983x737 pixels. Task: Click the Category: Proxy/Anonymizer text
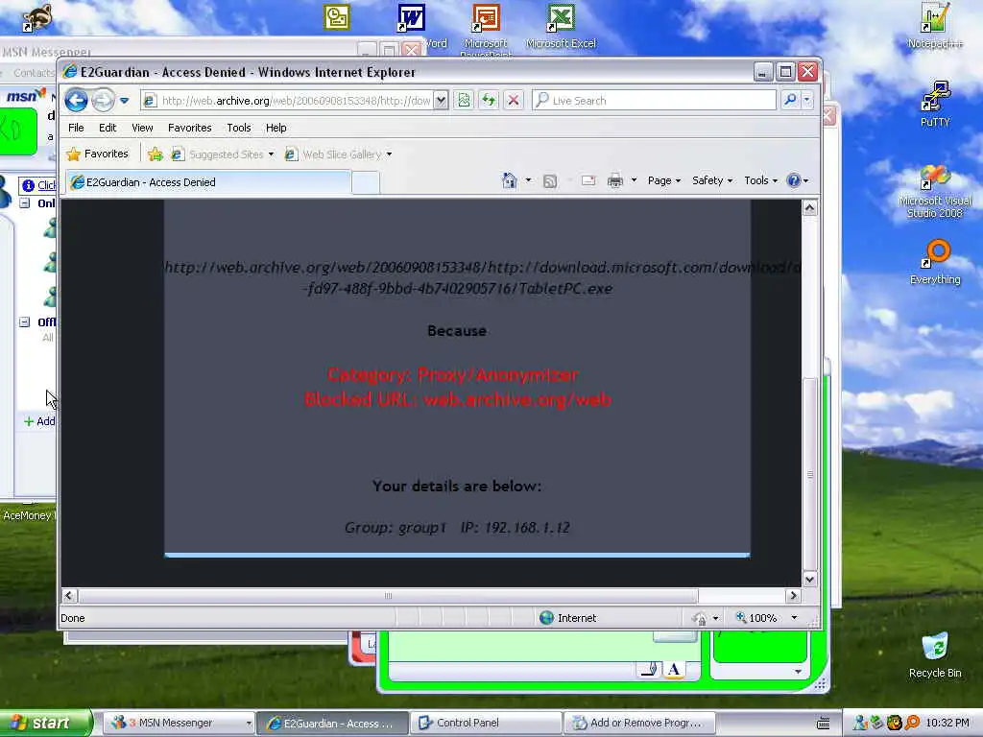pyautogui.click(x=453, y=375)
